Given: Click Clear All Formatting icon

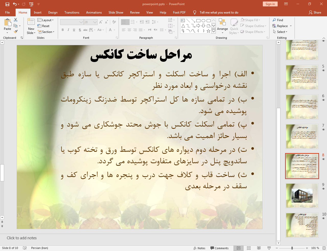Looking at the screenshot, I should pyautogui.click(x=114, y=22).
